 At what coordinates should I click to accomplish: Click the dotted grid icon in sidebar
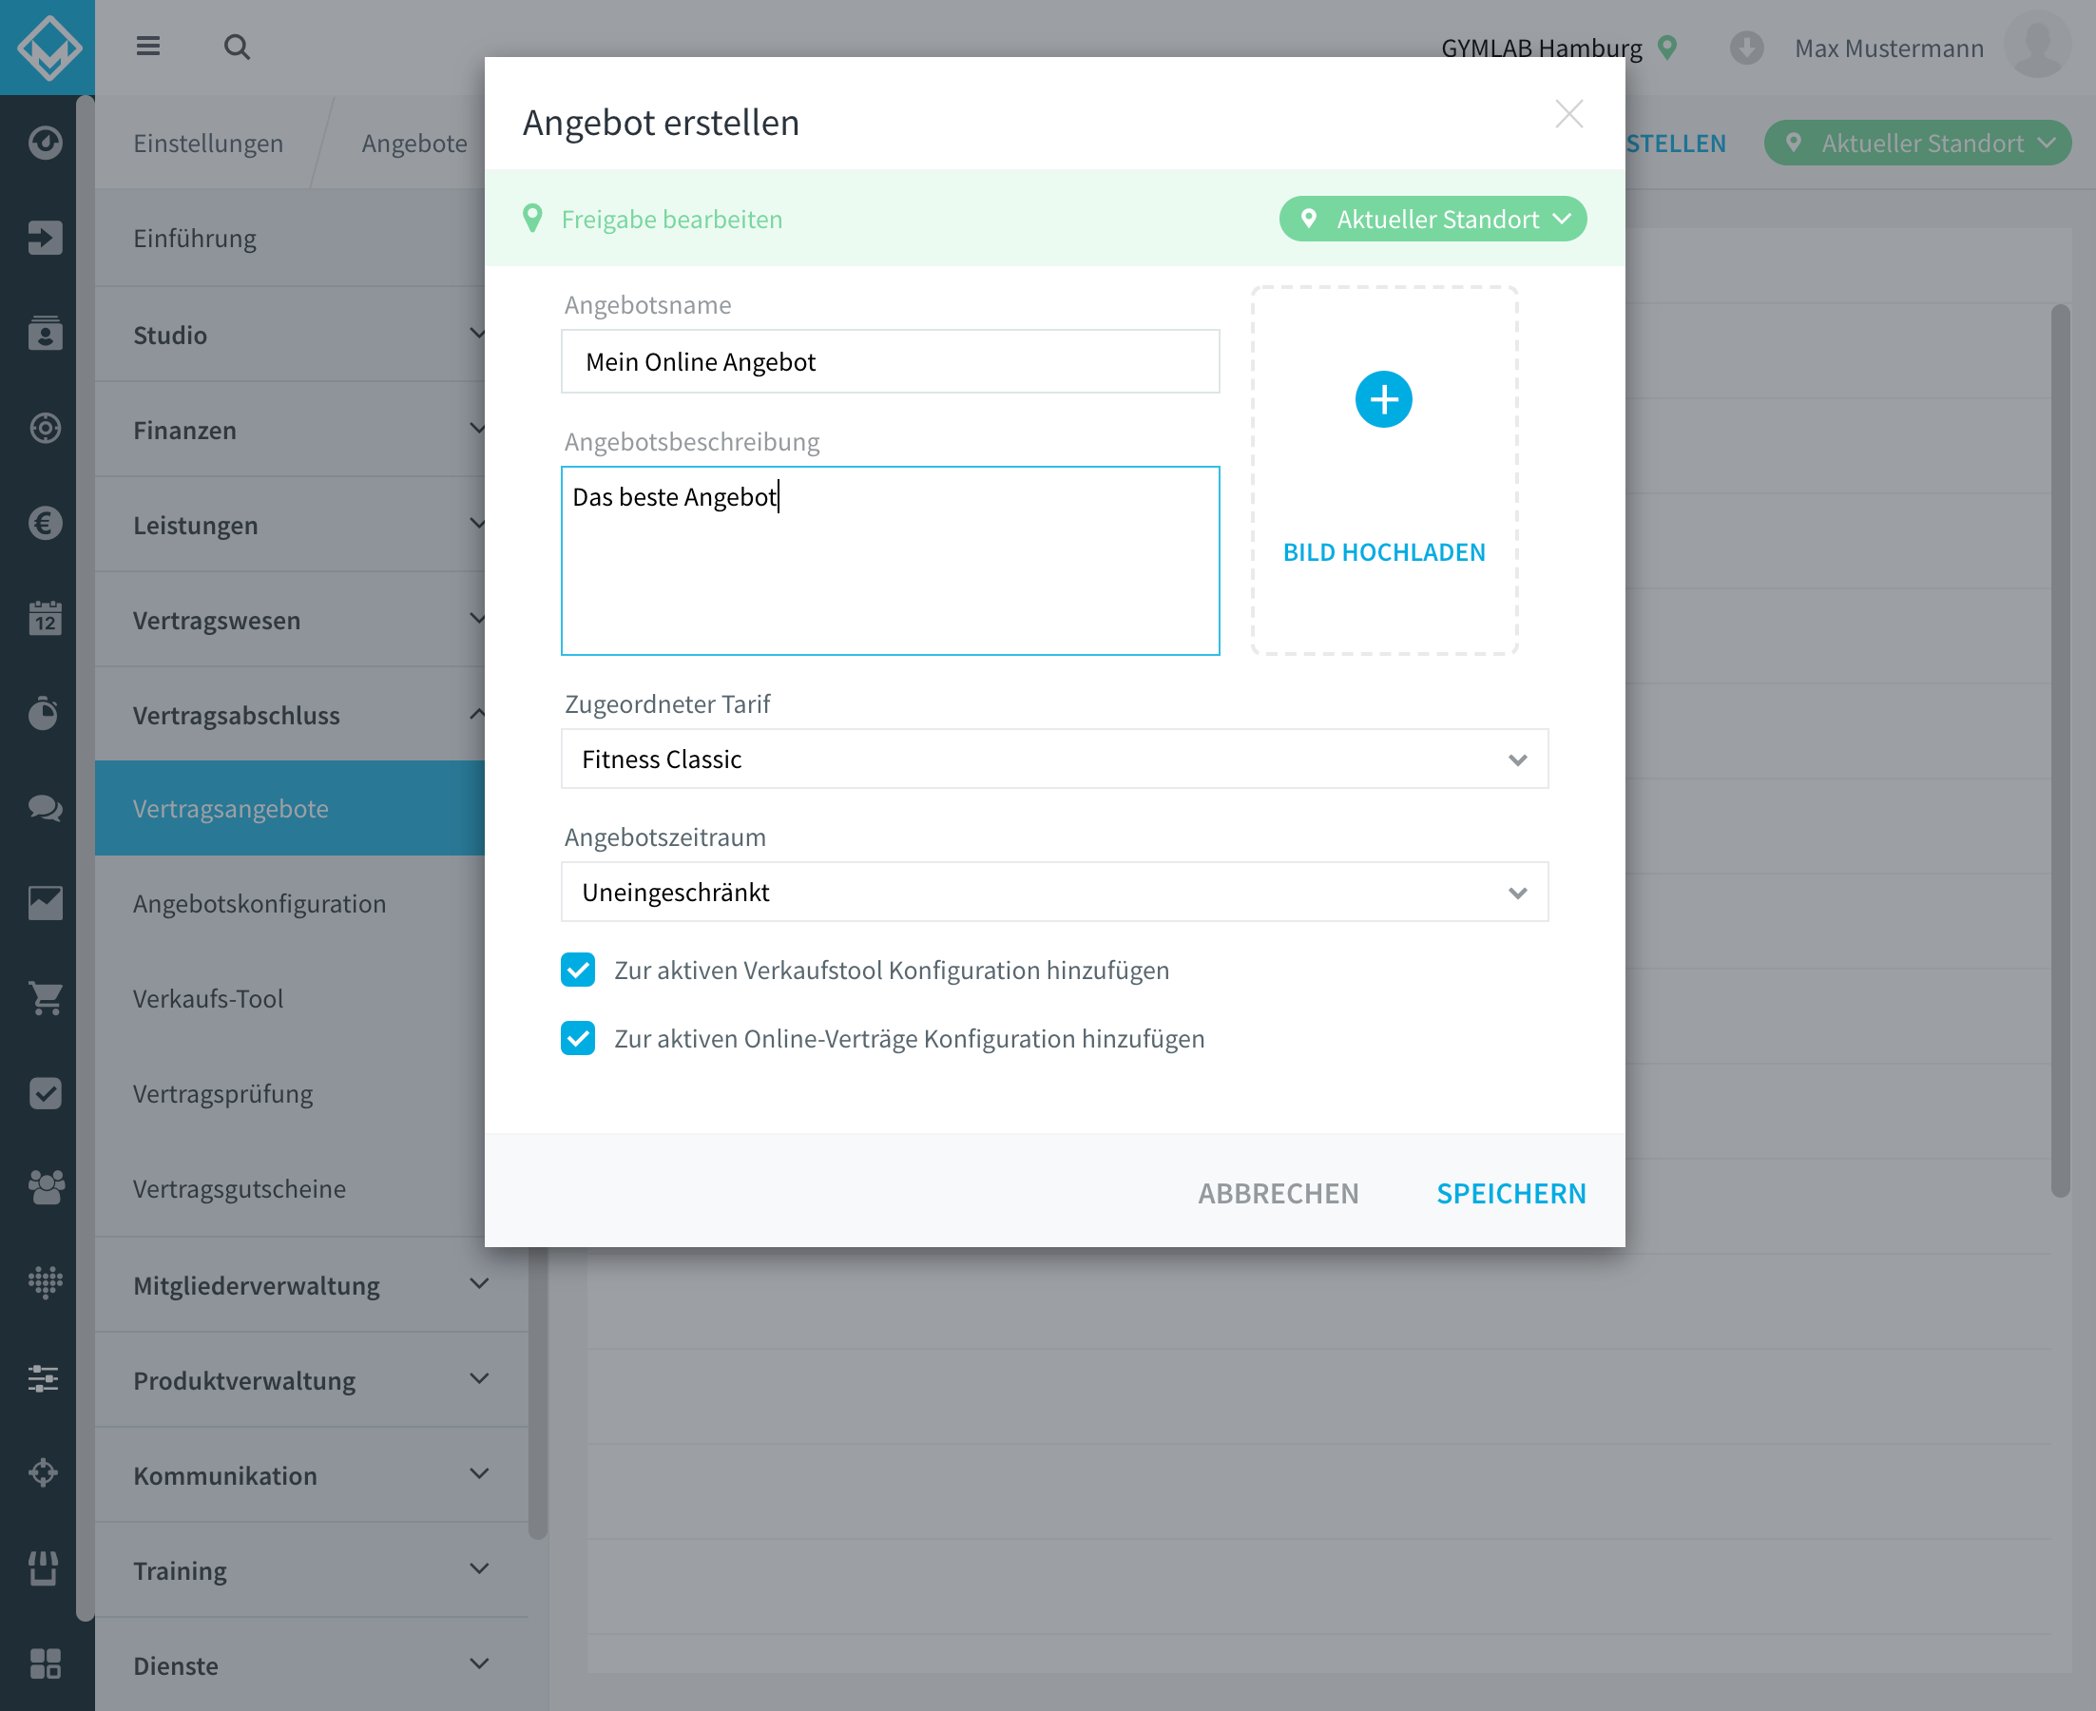tap(46, 1282)
